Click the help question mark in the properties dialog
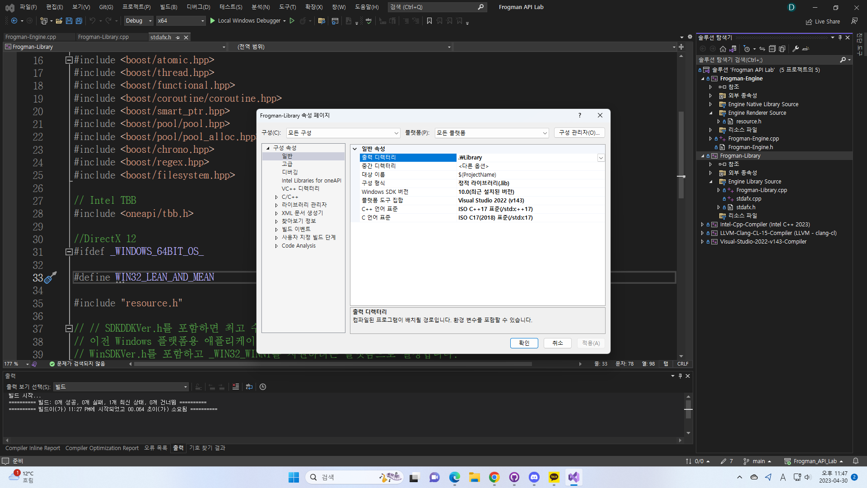 580,115
